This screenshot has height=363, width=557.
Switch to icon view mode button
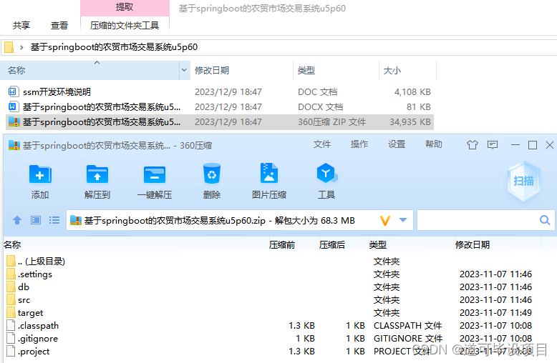point(36,221)
